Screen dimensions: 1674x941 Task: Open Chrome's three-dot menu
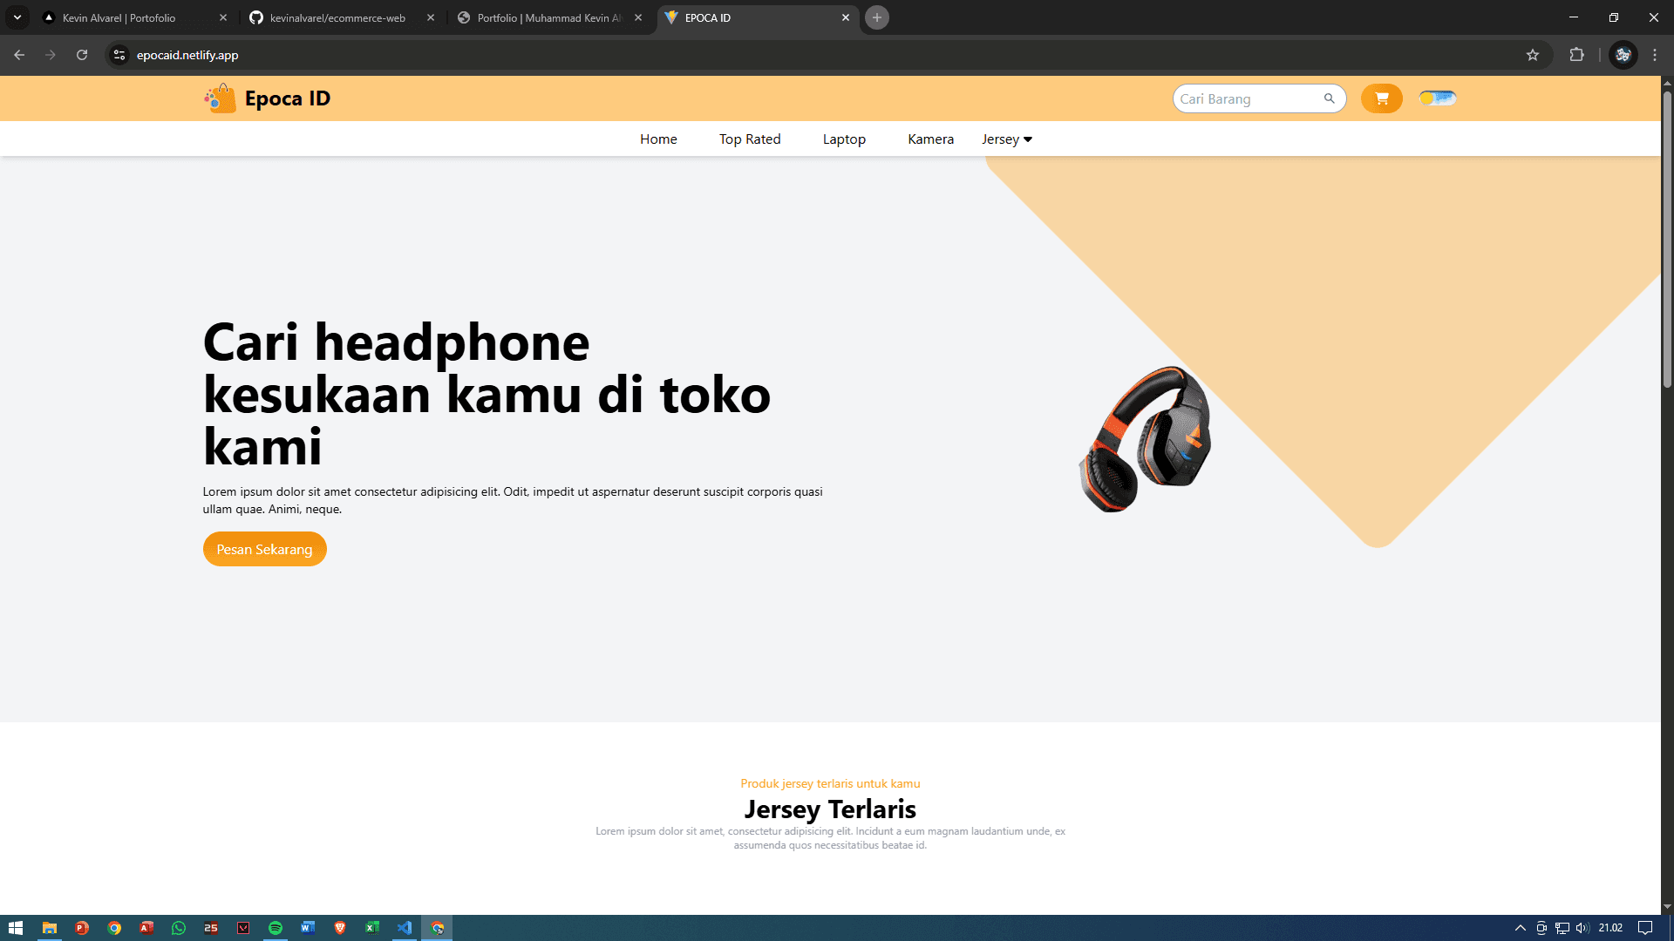pyautogui.click(x=1654, y=55)
